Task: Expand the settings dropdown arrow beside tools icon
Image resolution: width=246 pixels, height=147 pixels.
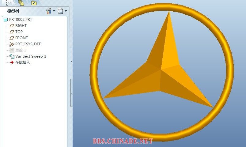Action: (54, 11)
